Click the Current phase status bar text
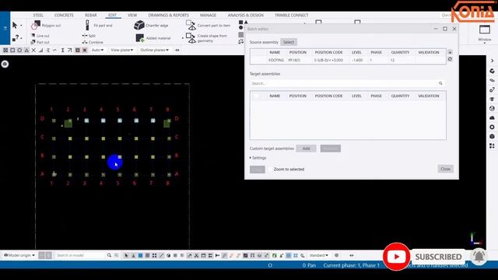The height and width of the screenshot is (280, 498). click(x=351, y=265)
